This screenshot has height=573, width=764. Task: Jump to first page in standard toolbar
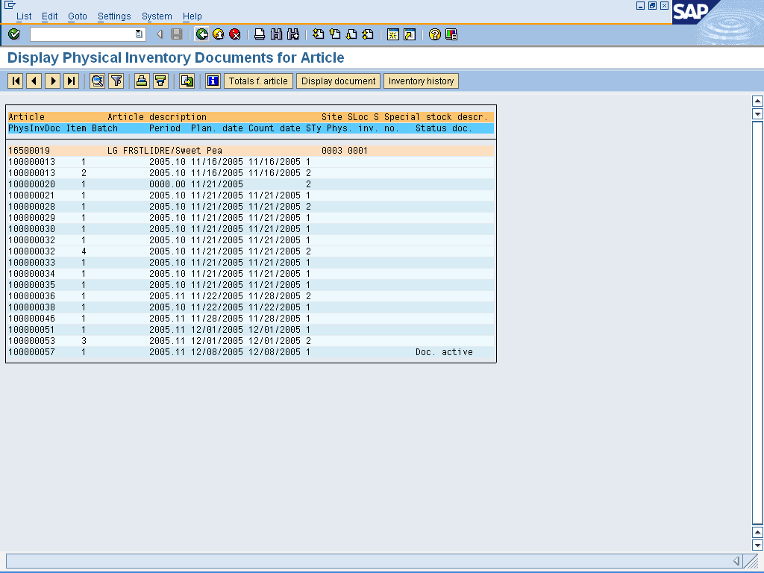point(318,34)
